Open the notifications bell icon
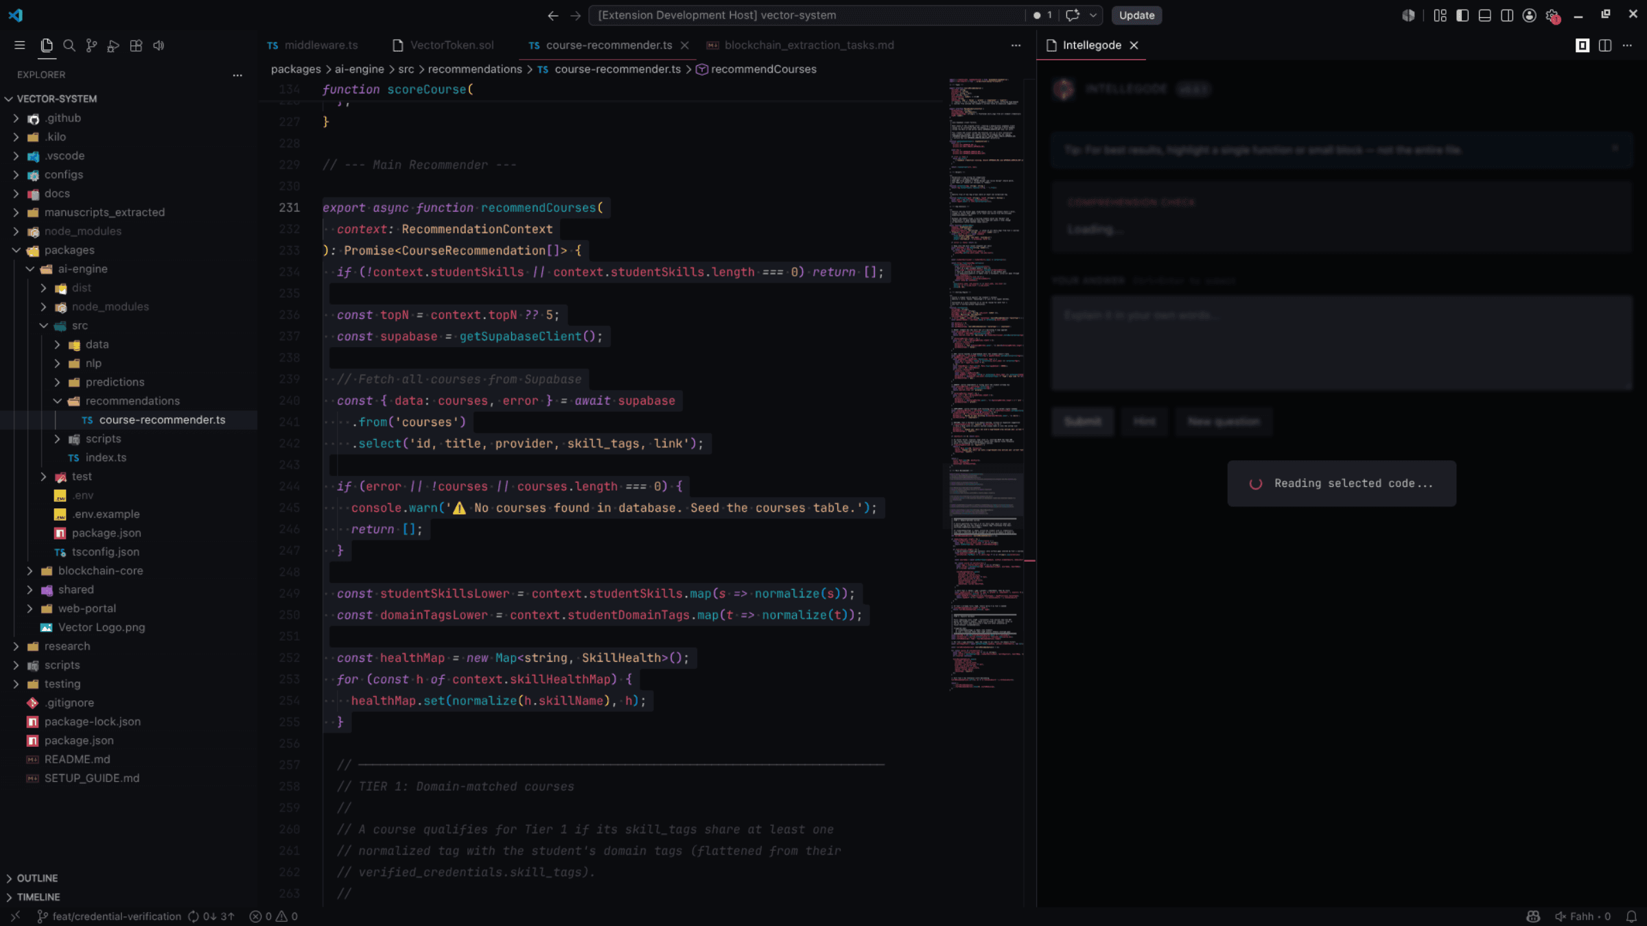Screen dimensions: 1647x926 tap(1632, 916)
